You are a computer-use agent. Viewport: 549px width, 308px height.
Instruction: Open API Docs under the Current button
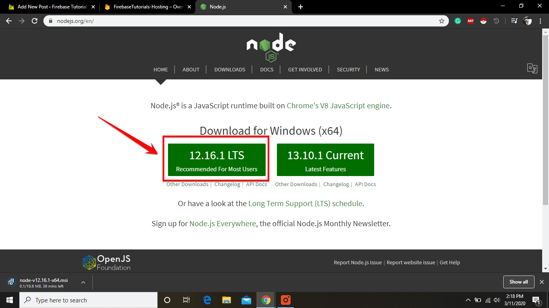tap(365, 184)
